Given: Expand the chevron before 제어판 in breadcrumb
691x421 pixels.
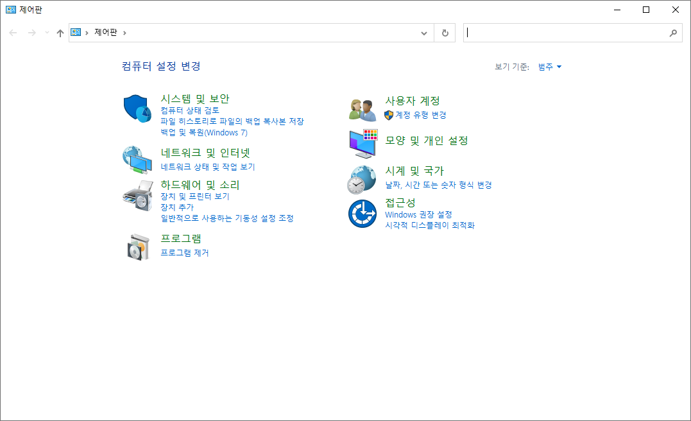Looking at the screenshot, I should [x=87, y=33].
